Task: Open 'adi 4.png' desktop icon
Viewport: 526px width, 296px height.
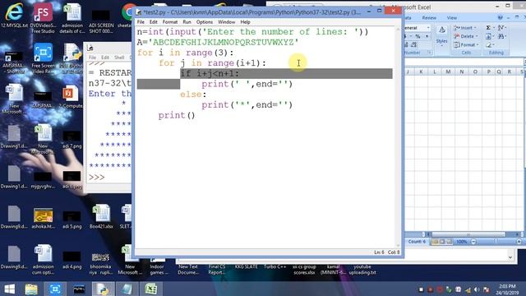Action: [x=72, y=259]
